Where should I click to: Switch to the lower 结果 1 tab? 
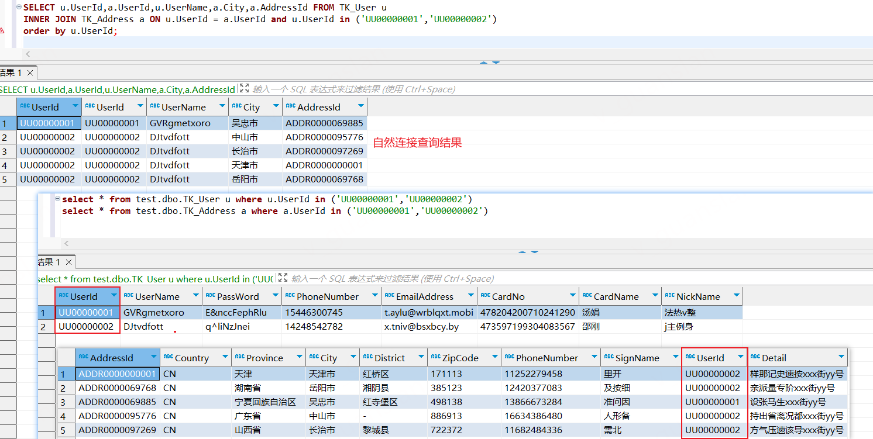49,262
